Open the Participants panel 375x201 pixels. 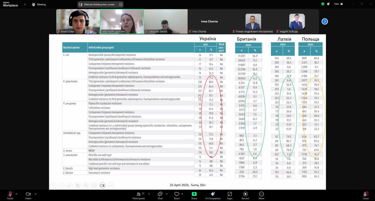tap(139, 195)
